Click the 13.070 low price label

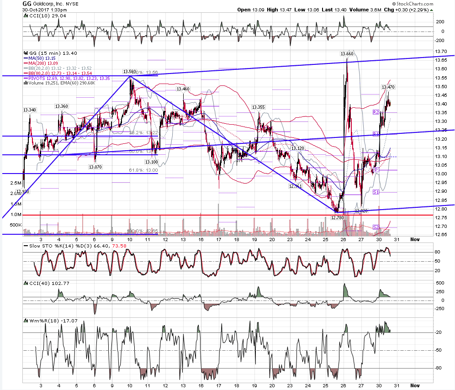tap(95, 167)
